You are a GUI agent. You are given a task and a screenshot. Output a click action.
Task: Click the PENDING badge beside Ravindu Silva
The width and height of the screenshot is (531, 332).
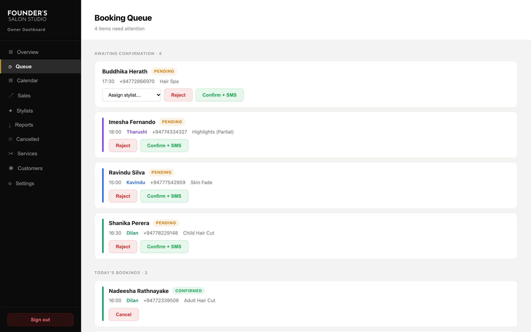tap(161, 172)
